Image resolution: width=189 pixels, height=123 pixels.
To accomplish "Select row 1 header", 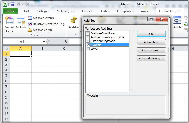I will pyautogui.click(x=6, y=54).
